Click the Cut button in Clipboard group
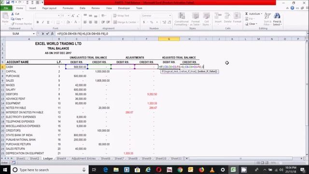309x174 pixels. coord(15,14)
